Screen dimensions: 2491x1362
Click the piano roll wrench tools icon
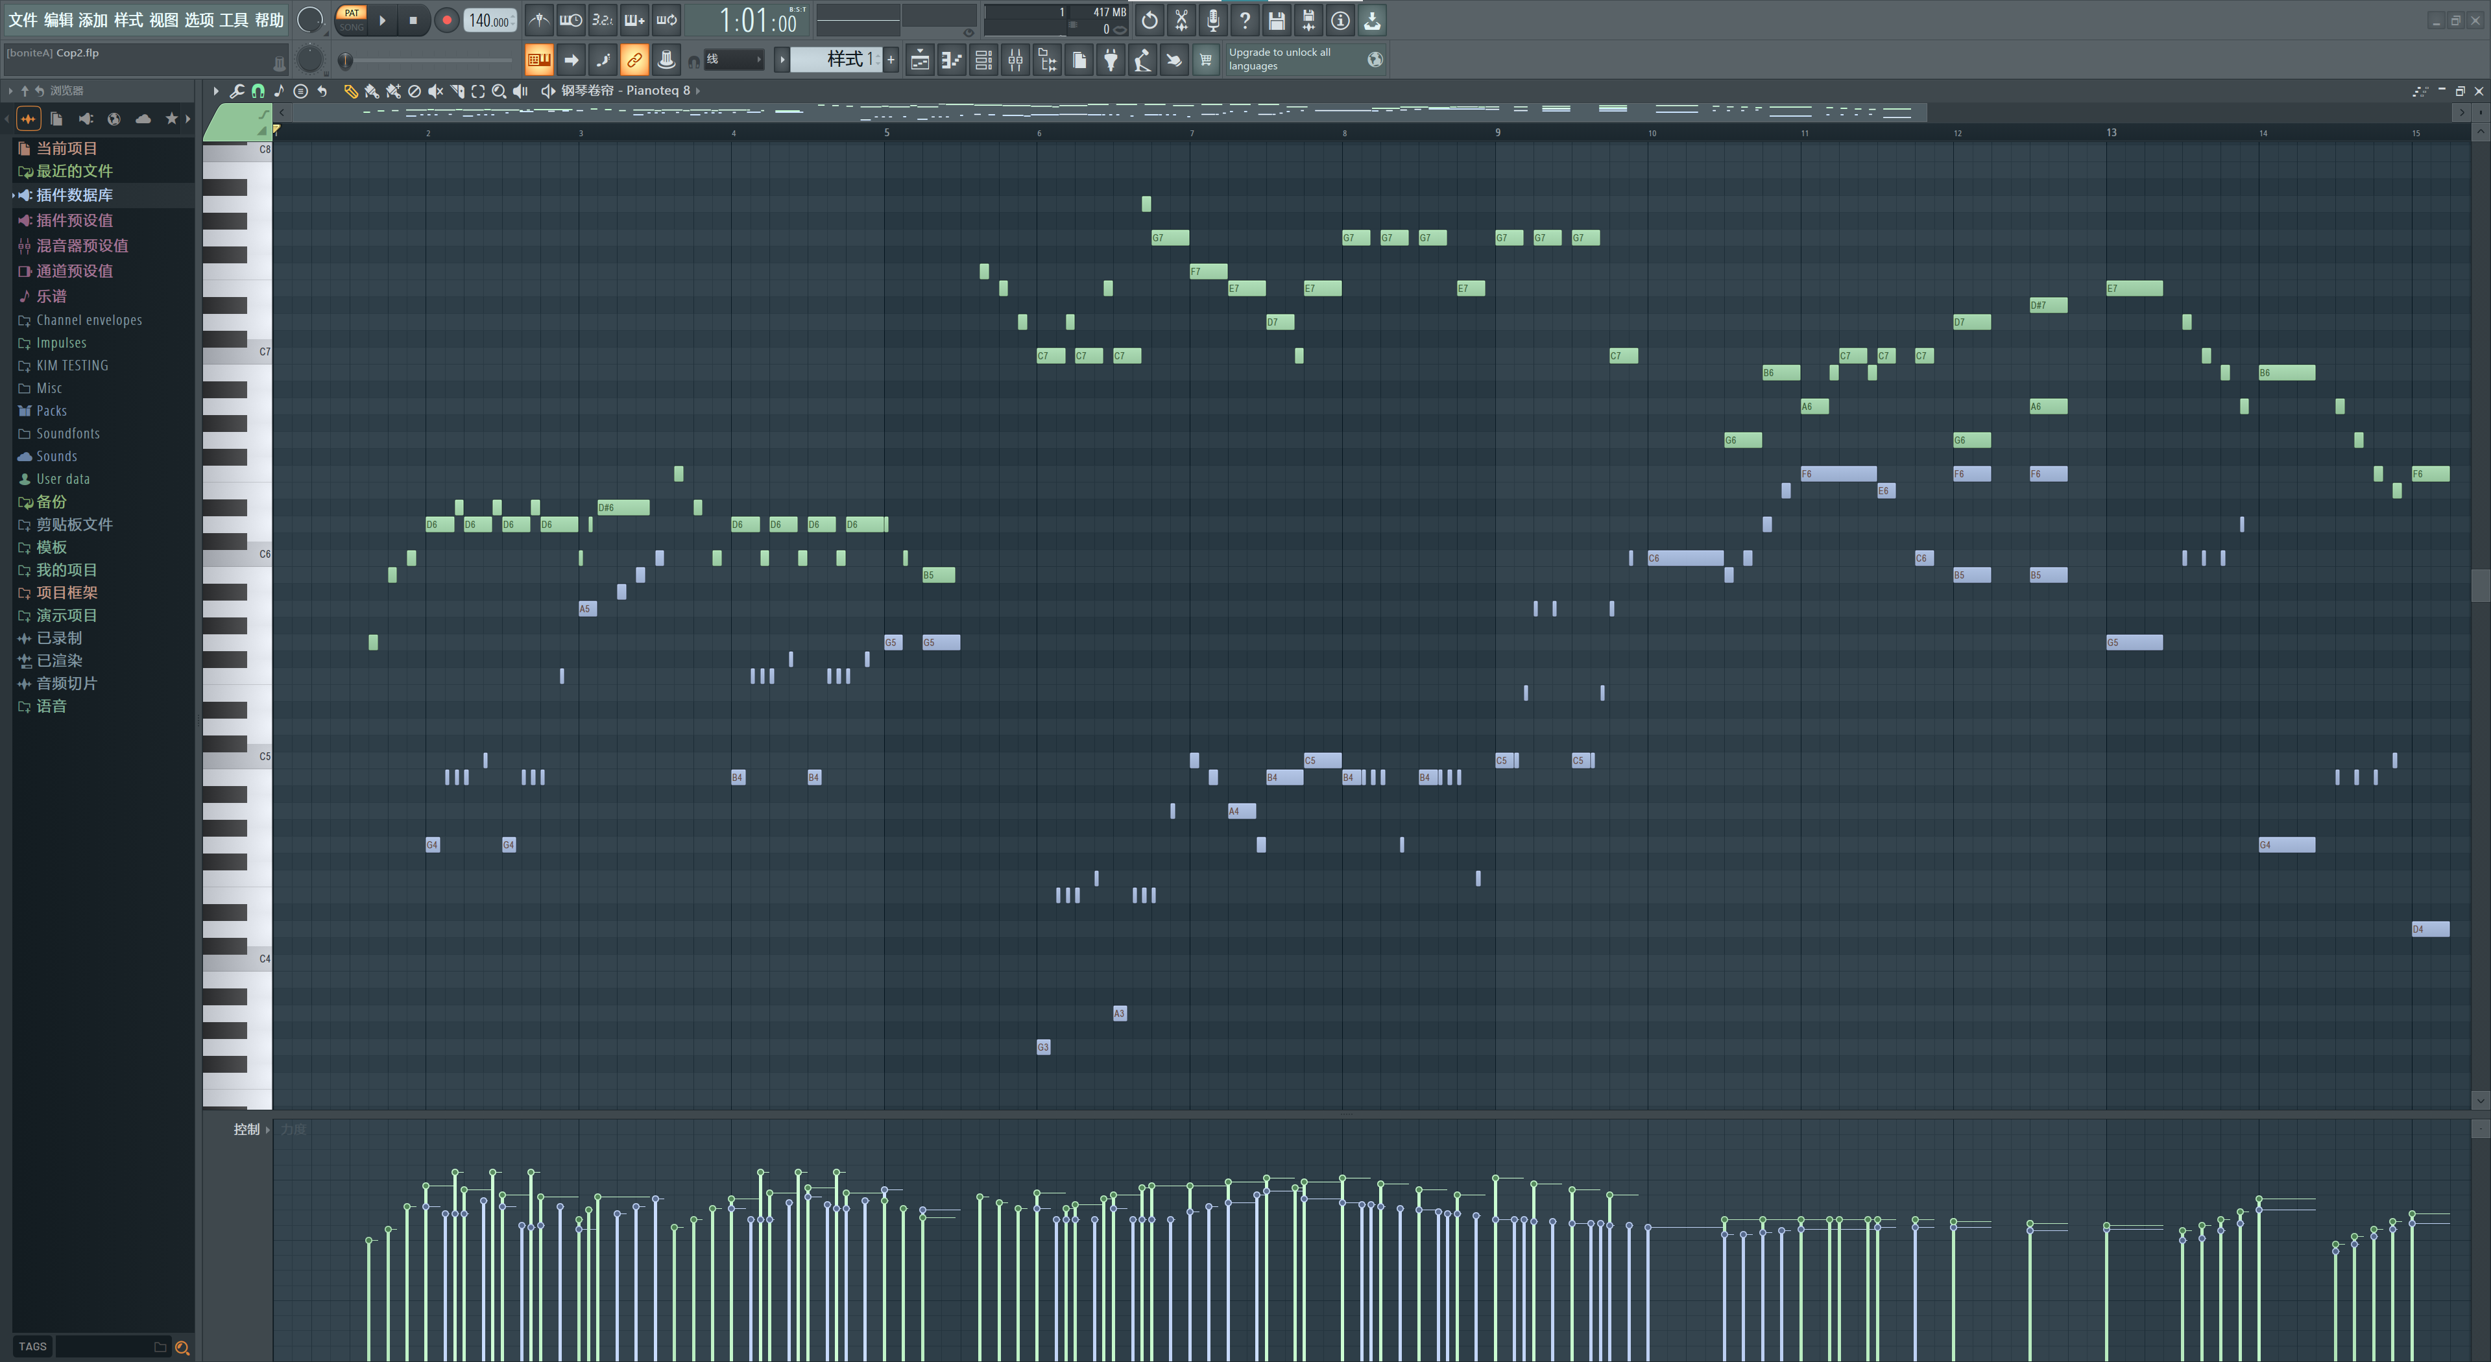coord(236,91)
